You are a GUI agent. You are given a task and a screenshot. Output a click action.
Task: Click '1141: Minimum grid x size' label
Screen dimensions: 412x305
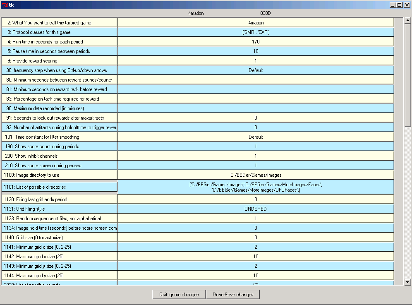(60, 247)
